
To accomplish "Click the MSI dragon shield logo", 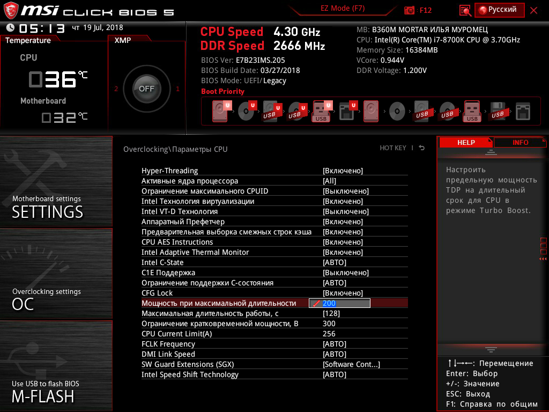I will 11,11.
